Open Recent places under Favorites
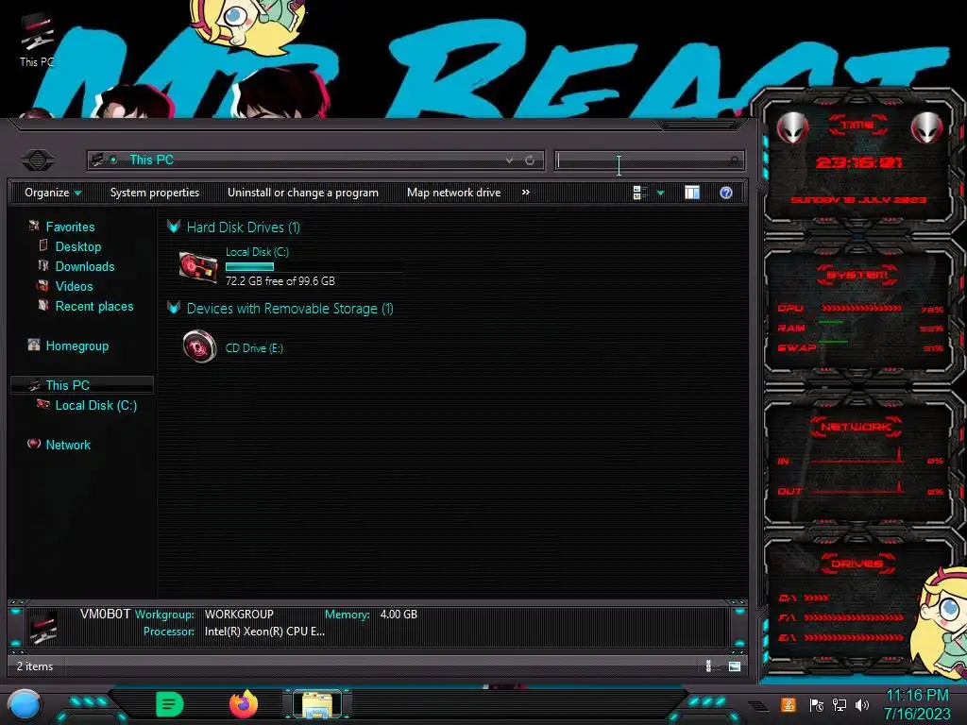 click(x=94, y=307)
